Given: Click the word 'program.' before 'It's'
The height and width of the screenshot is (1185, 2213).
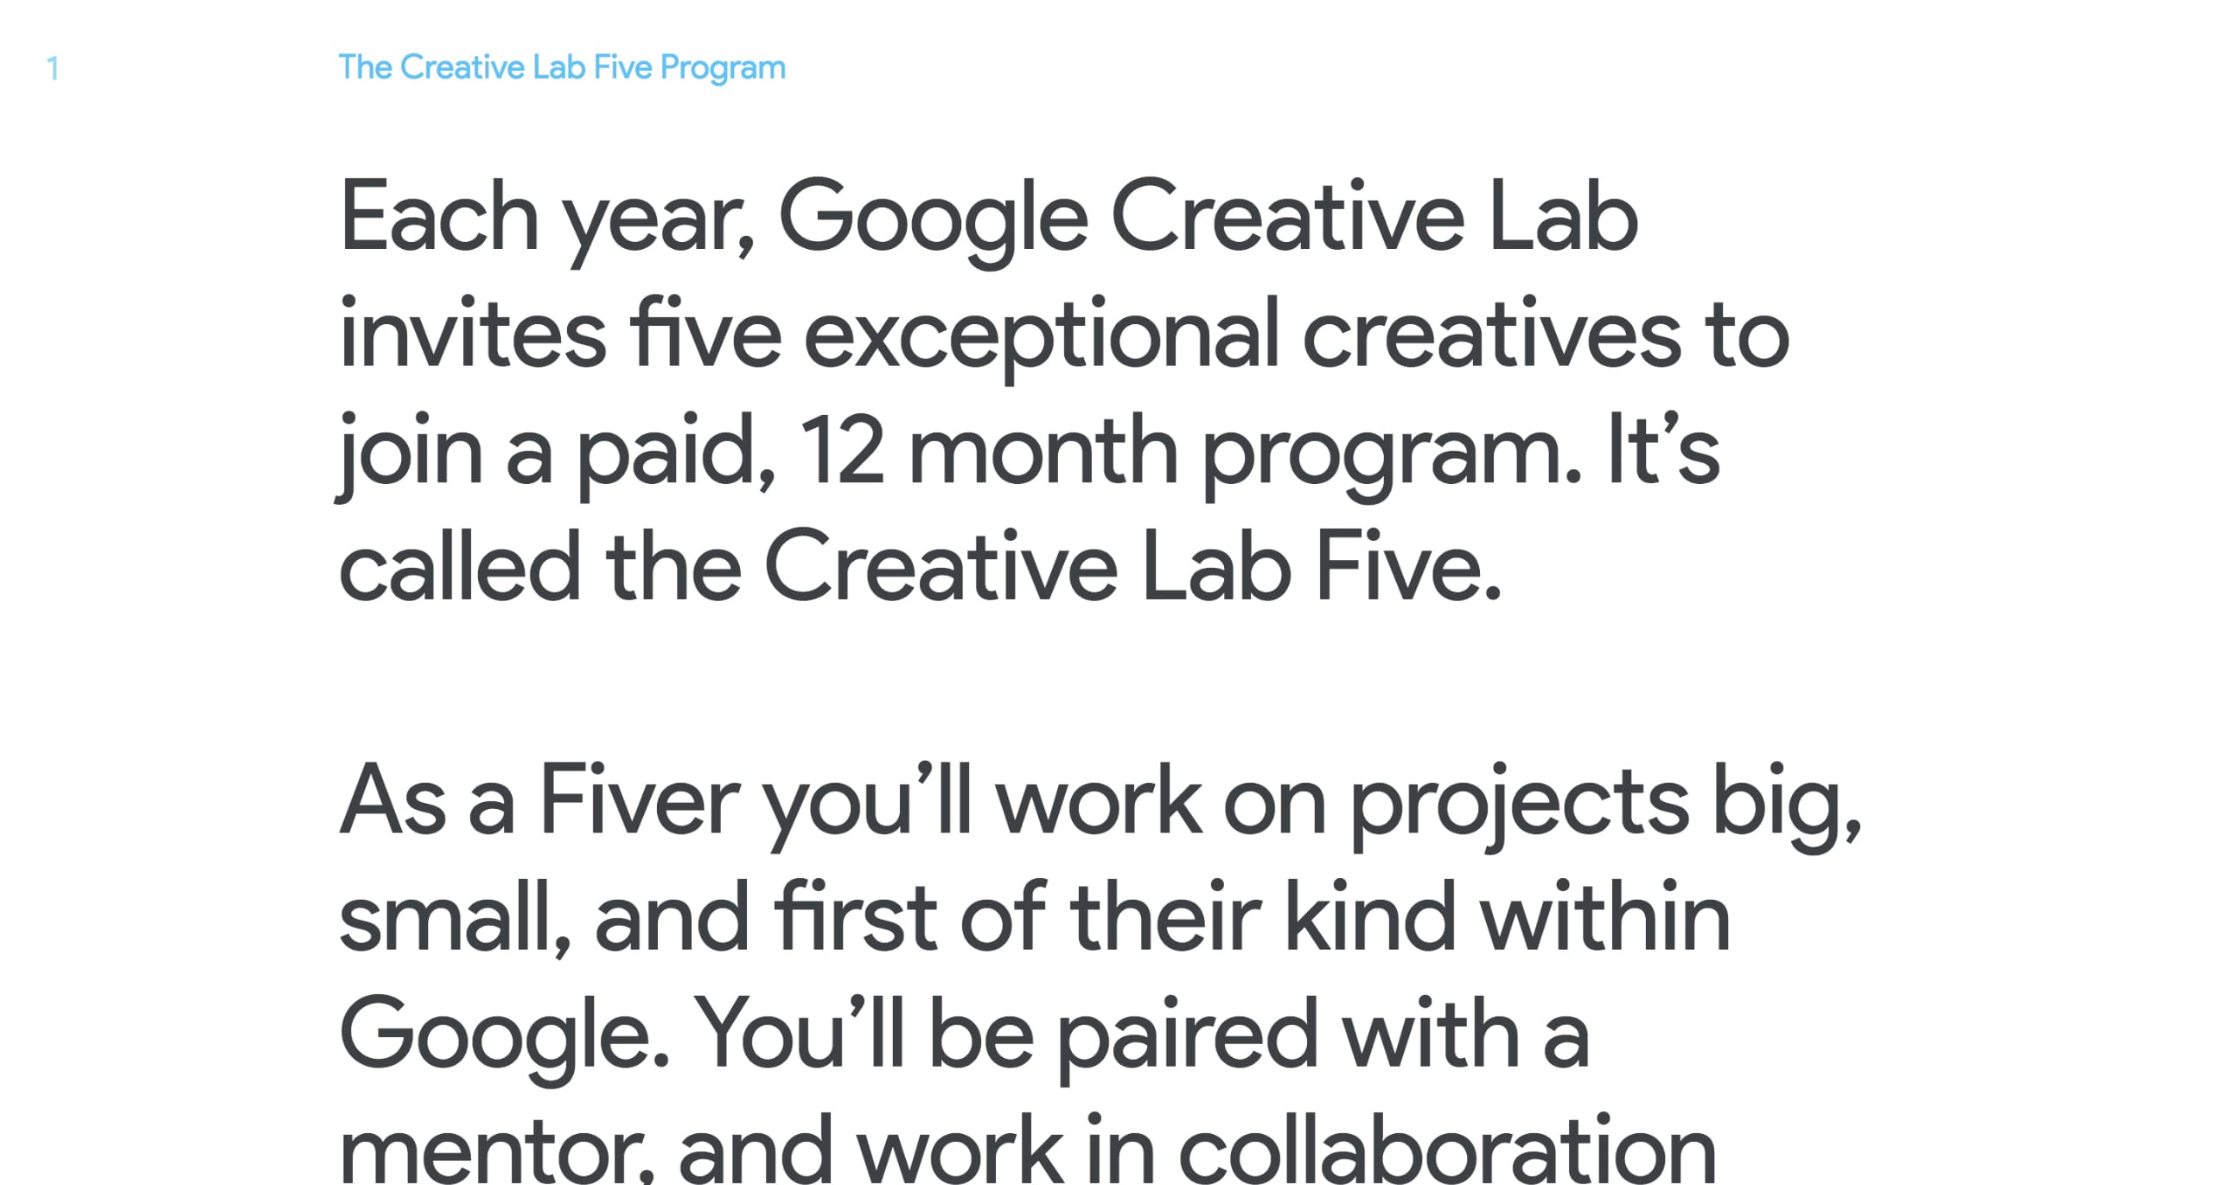Looking at the screenshot, I should (x=1392, y=451).
